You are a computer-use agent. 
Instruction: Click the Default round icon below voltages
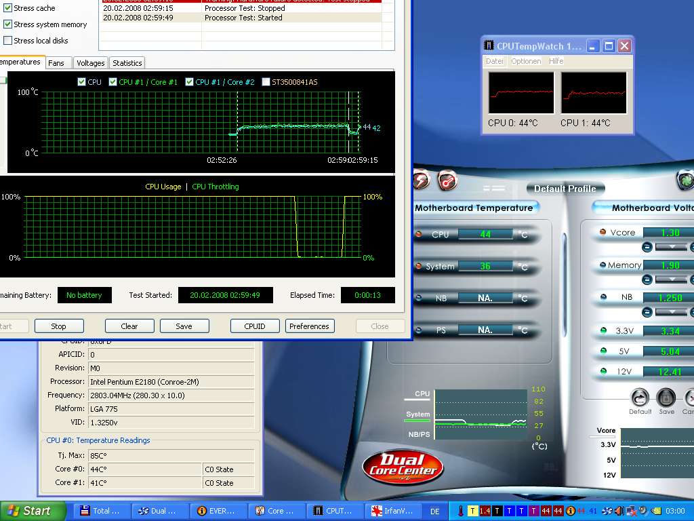[x=640, y=398]
